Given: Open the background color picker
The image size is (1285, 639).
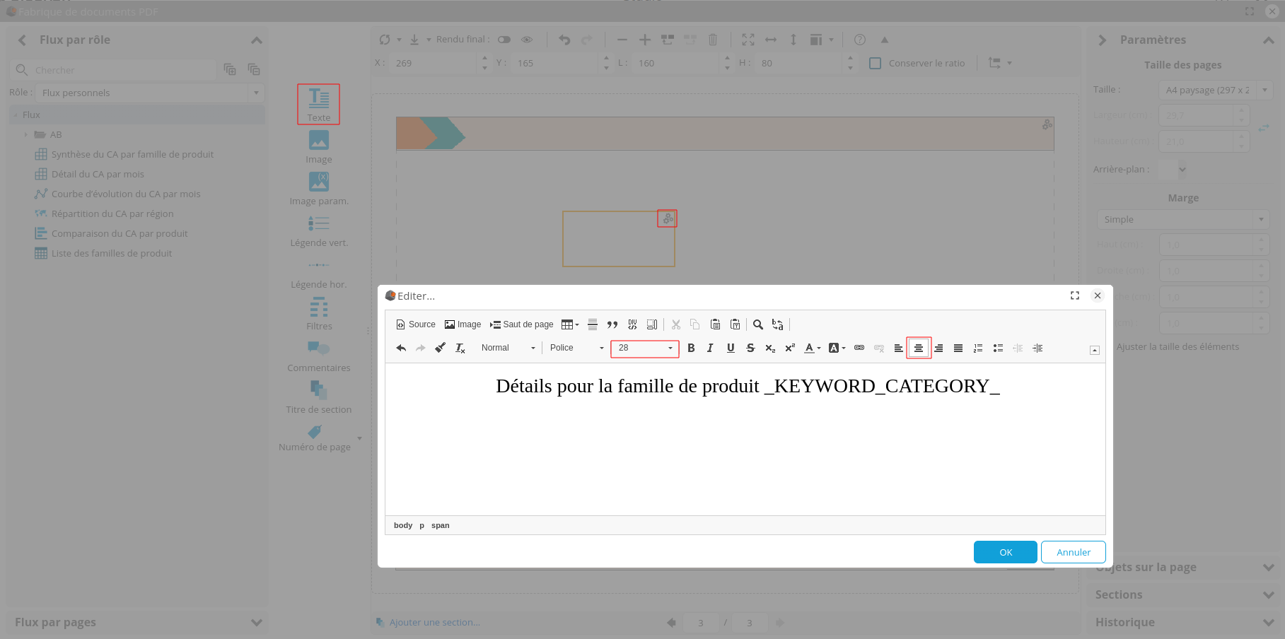Looking at the screenshot, I should [837, 348].
